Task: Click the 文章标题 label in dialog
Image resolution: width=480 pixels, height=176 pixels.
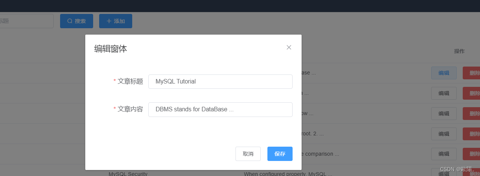Action: click(x=130, y=81)
